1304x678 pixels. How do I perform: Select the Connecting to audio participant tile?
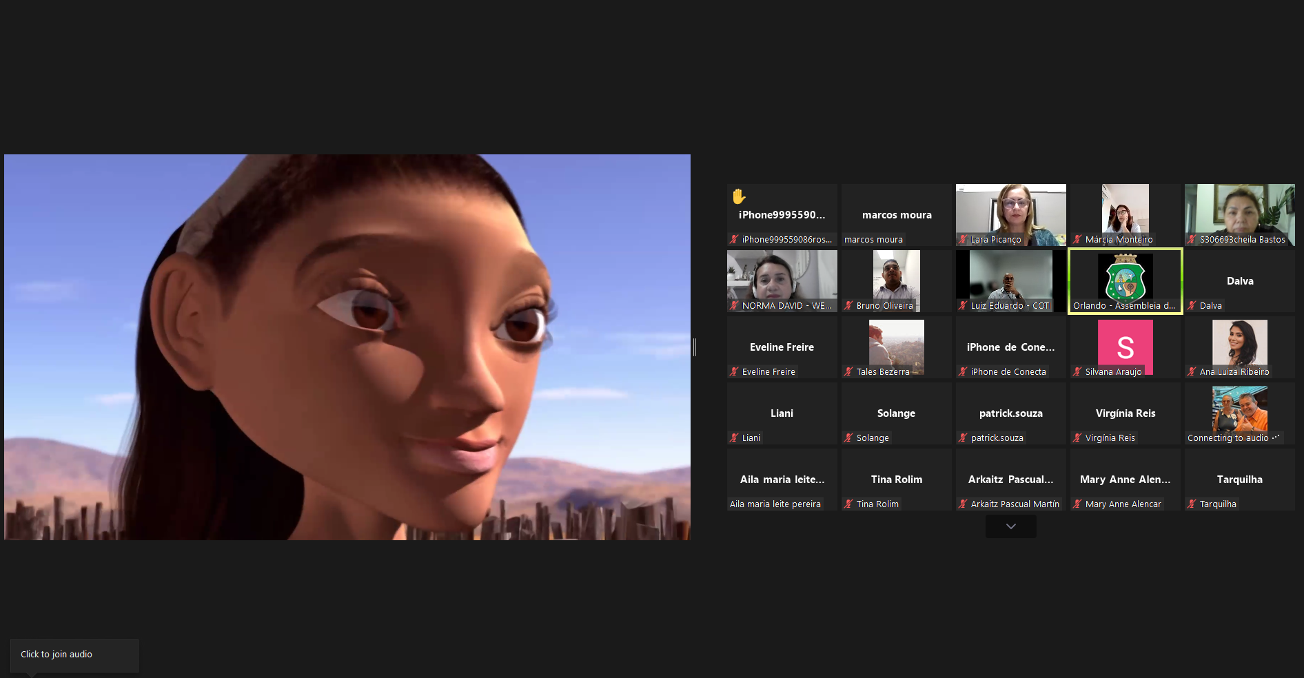click(1239, 413)
